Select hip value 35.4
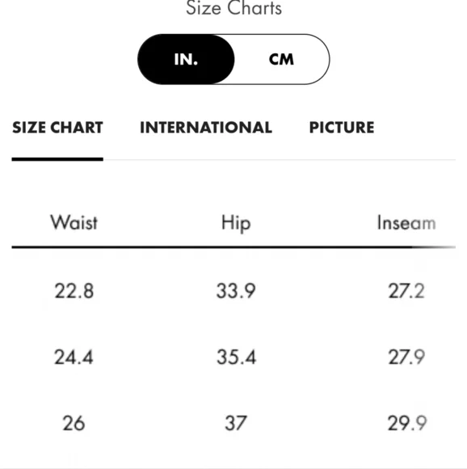Screen dimensions: 467x469 (x=236, y=357)
